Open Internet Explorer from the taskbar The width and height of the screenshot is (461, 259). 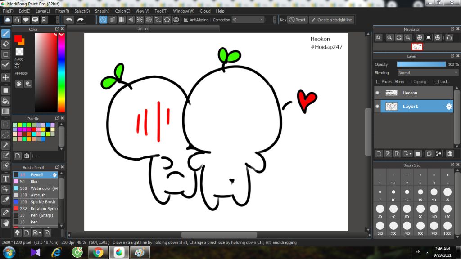(56, 252)
